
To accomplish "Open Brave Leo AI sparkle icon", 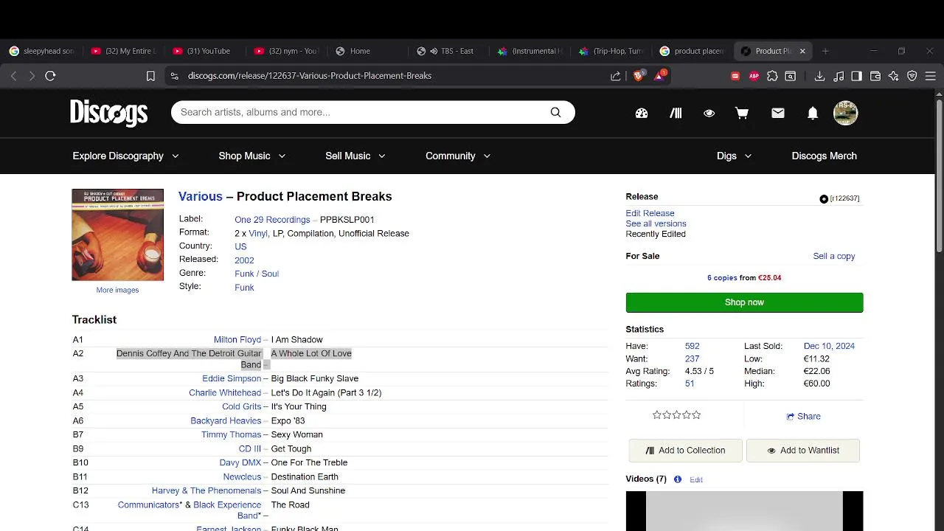I will pos(893,75).
